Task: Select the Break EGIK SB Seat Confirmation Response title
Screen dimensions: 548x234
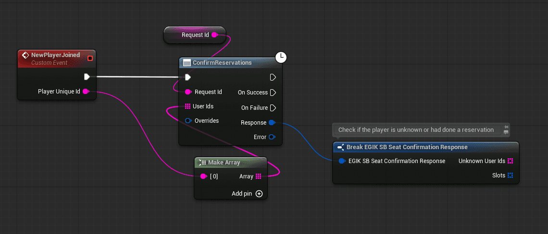Action: (x=407, y=147)
